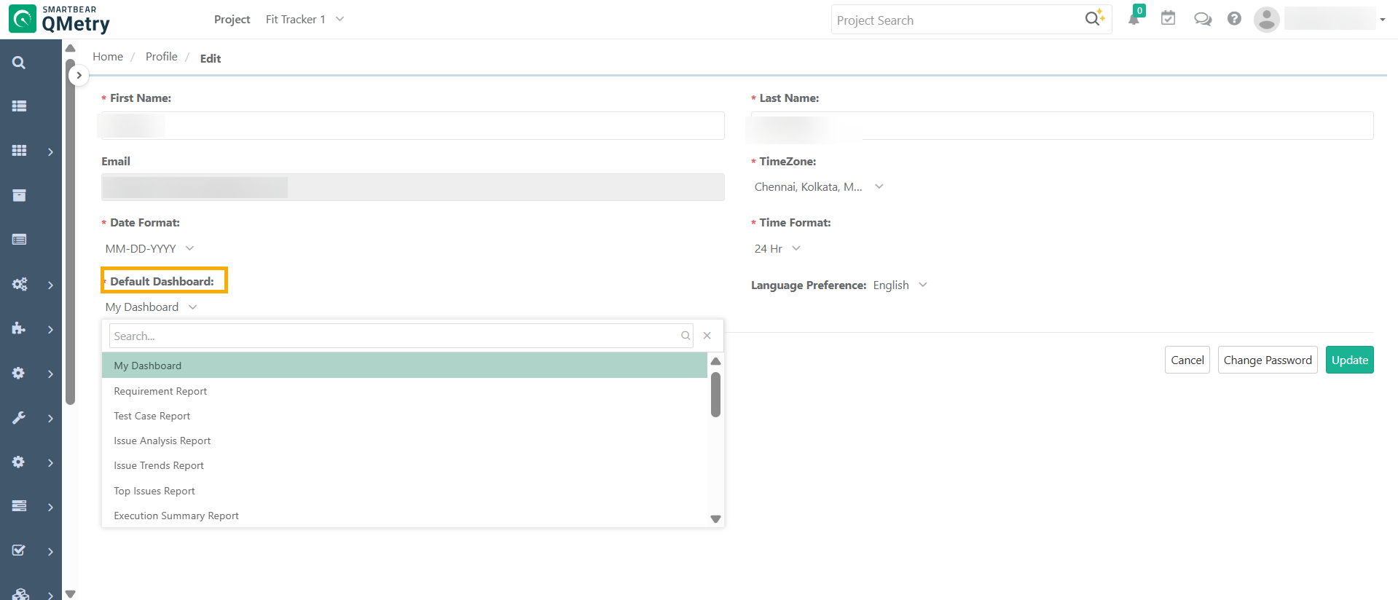Select Requirement Report option
This screenshot has width=1398, height=600.
click(x=404, y=391)
